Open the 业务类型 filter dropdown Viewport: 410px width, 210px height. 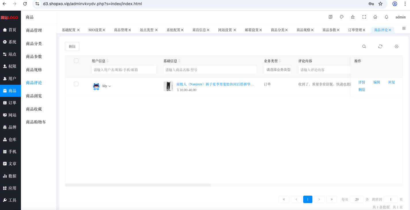278,70
